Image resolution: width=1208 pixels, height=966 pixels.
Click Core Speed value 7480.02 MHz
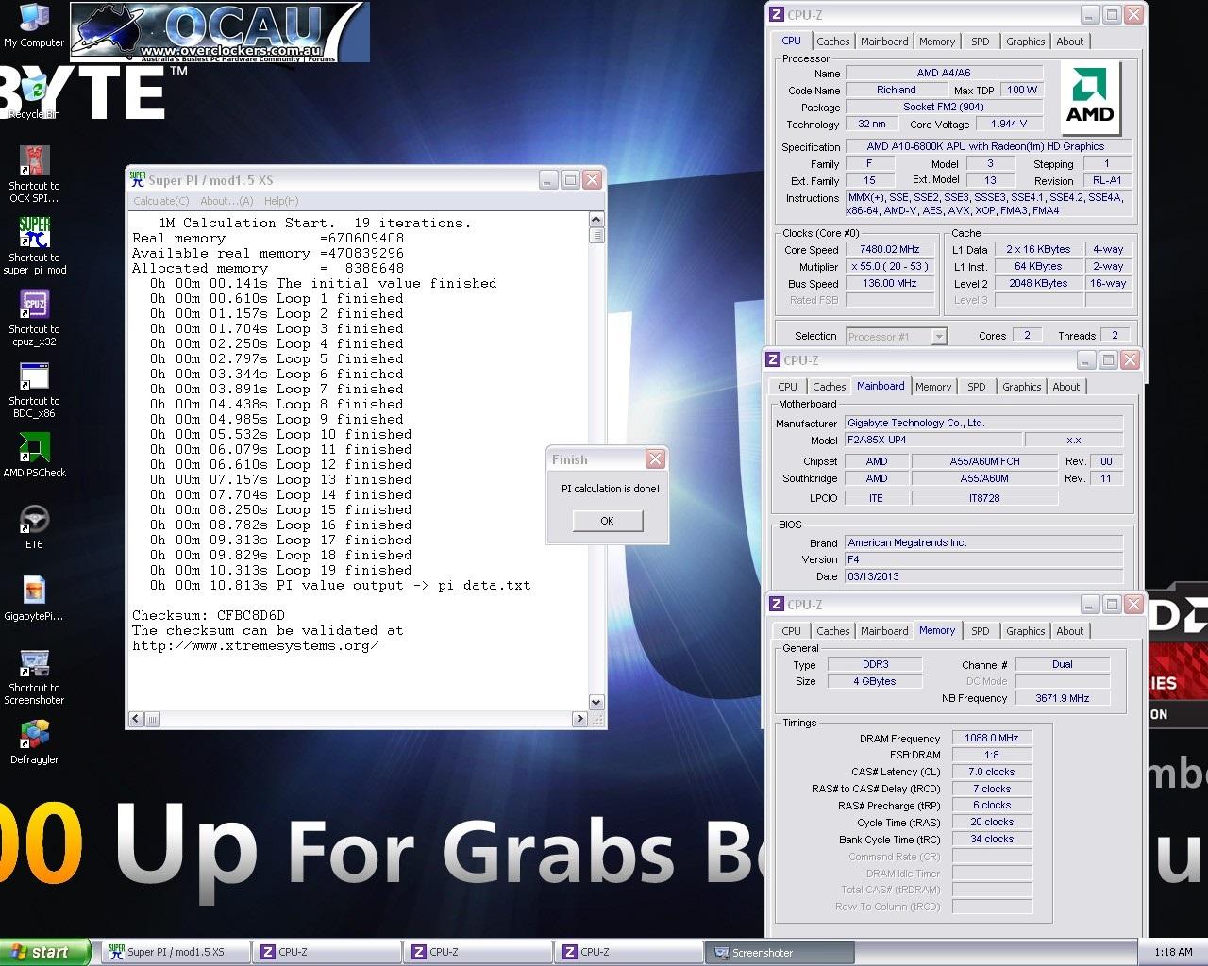890,250
